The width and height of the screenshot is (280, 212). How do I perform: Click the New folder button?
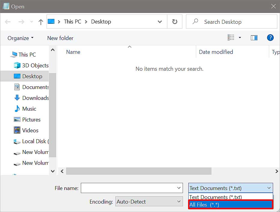(x=60, y=38)
